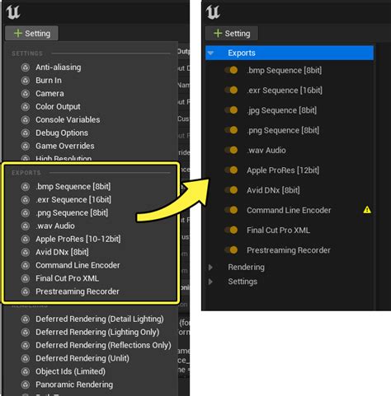Turn off the .wav Audio toggle

(x=231, y=150)
